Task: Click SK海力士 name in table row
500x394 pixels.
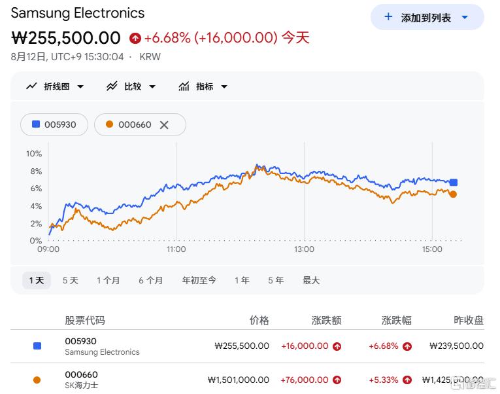Action: pyautogui.click(x=81, y=385)
